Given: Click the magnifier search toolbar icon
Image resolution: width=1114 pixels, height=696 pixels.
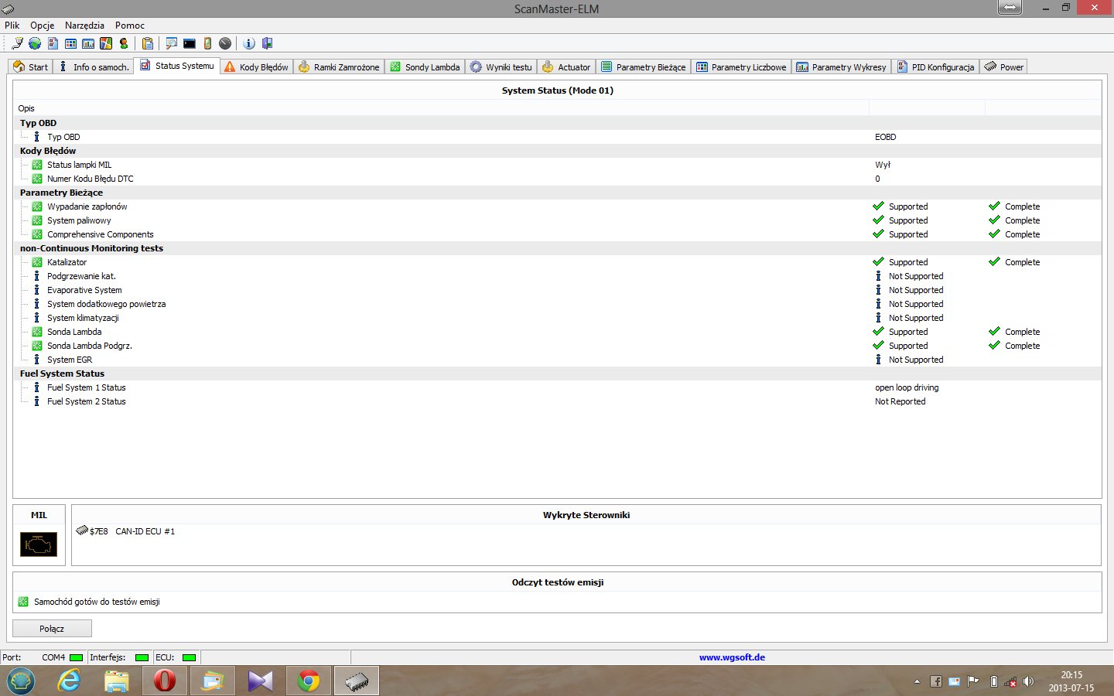Looking at the screenshot, I should click(172, 43).
